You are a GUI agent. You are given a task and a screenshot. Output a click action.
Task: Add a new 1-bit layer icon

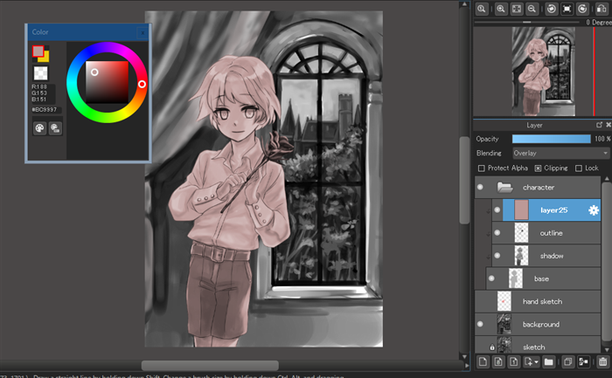click(x=514, y=362)
